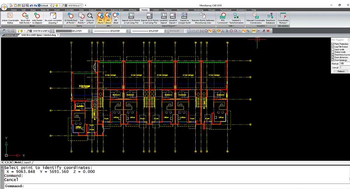
Task: Click the Next pt input field
Action: pos(344,63)
